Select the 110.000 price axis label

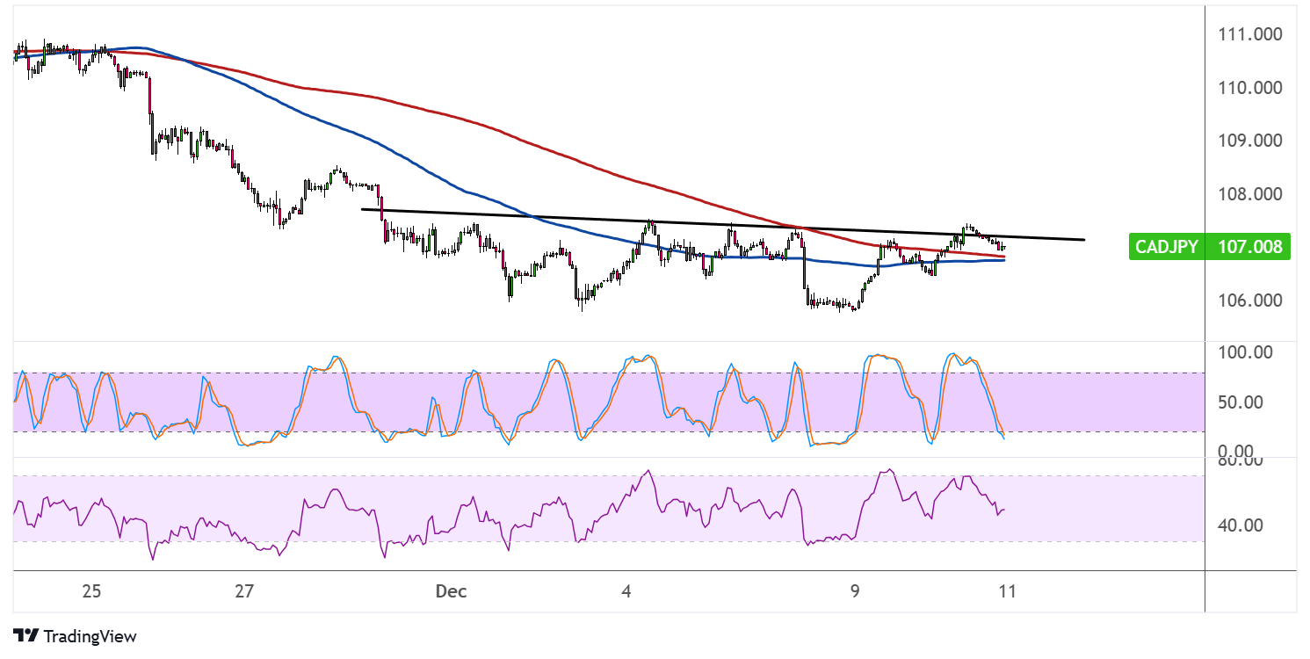(1252, 88)
